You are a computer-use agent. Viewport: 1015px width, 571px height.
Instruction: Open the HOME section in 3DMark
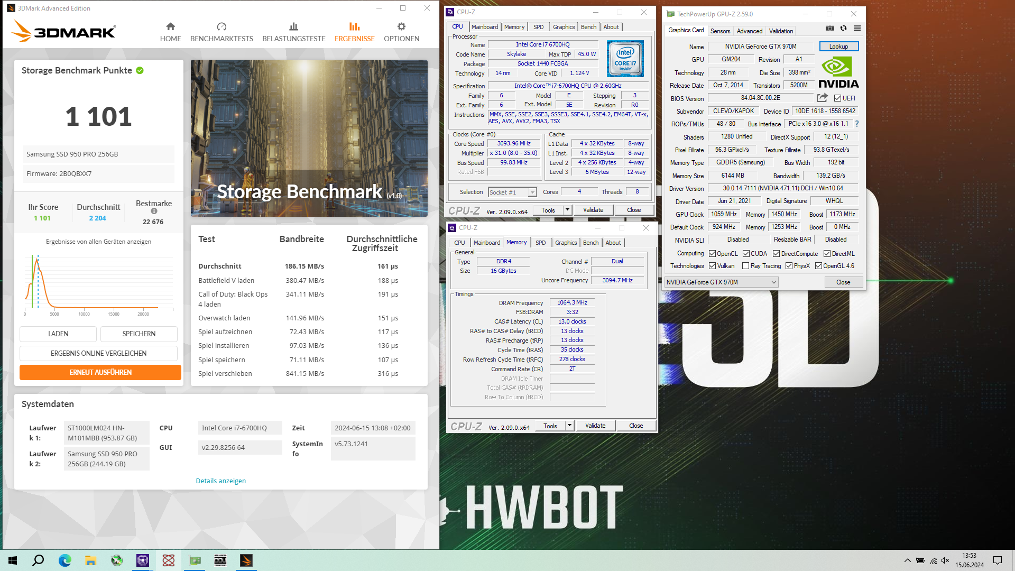(170, 32)
